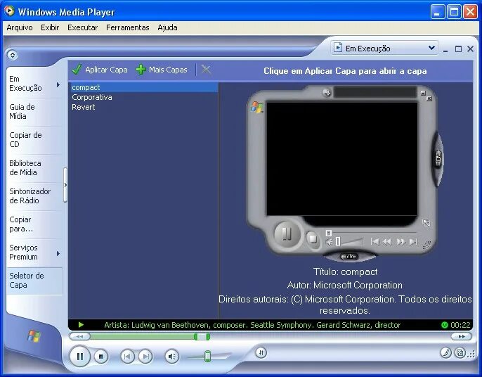482x377 pixels.
Task: Stop playback using the stop button
Action: click(101, 357)
